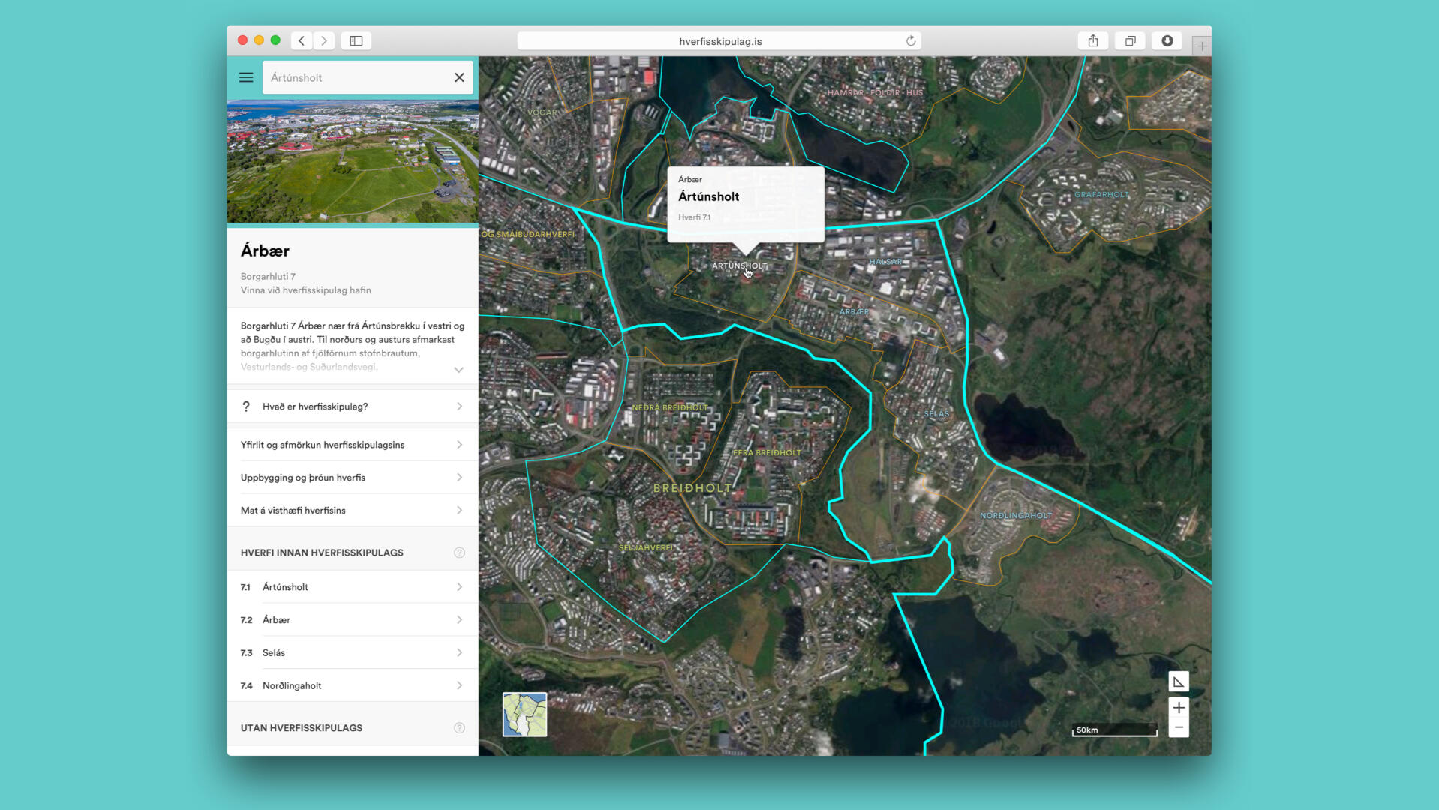Image resolution: width=1439 pixels, height=810 pixels.
Task: Expand the Árbær description text
Action: click(x=458, y=370)
